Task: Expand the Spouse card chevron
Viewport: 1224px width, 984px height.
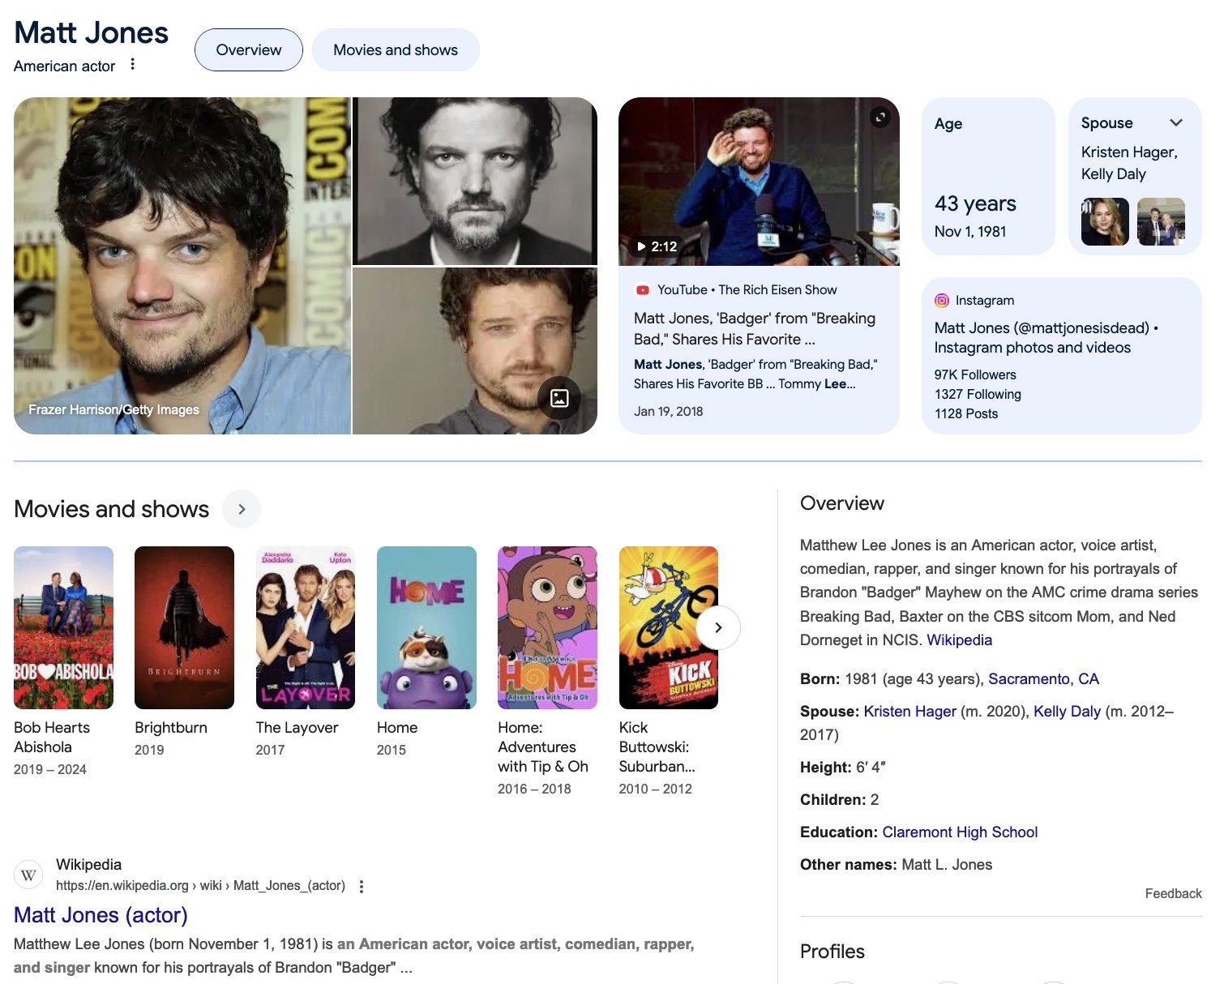Action: [1176, 123]
